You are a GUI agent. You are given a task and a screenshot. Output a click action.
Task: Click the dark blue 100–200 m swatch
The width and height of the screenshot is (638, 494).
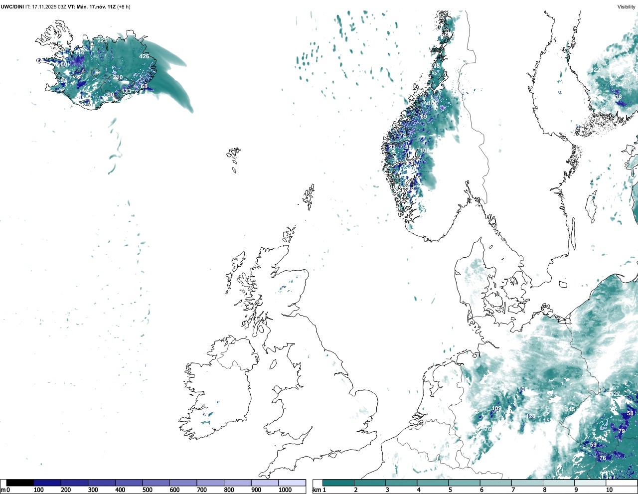(x=47, y=483)
